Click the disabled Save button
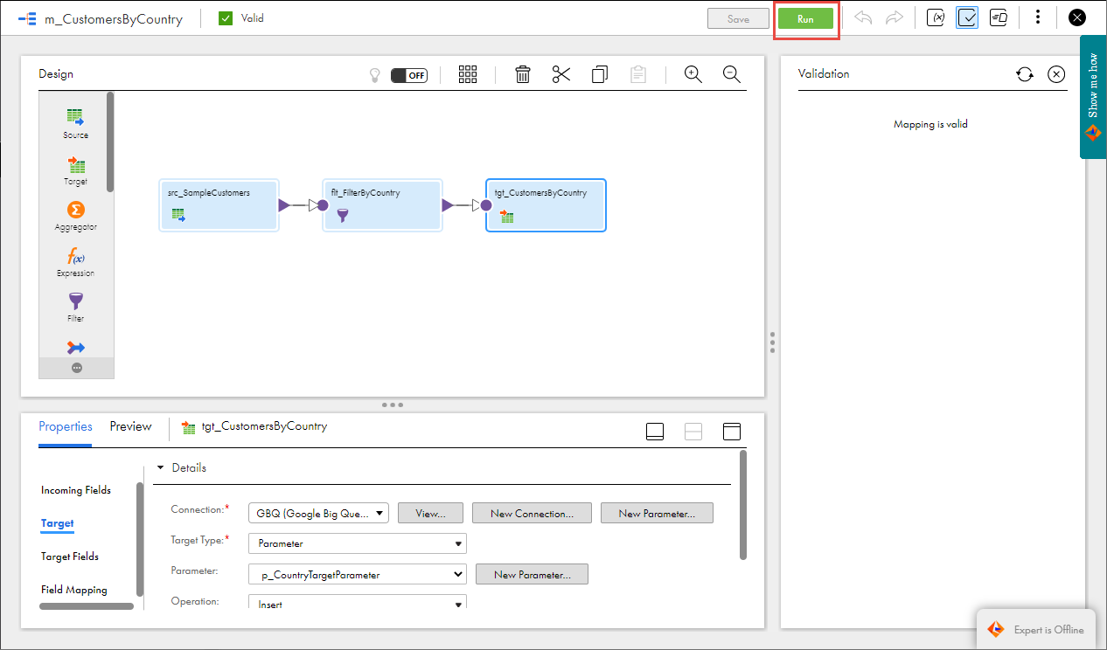1107x650 pixels. point(738,19)
